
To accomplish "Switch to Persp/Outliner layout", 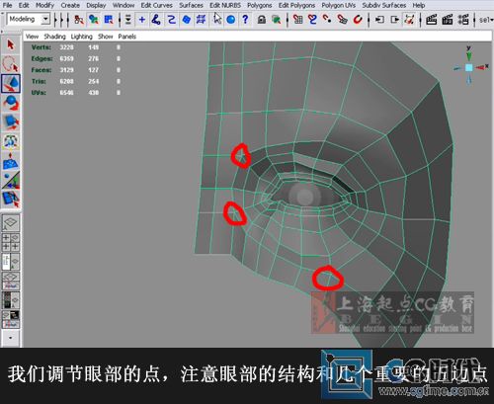I will click(11, 262).
